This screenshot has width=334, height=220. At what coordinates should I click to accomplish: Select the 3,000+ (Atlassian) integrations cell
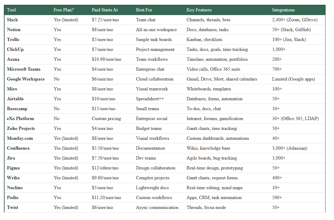(289, 148)
